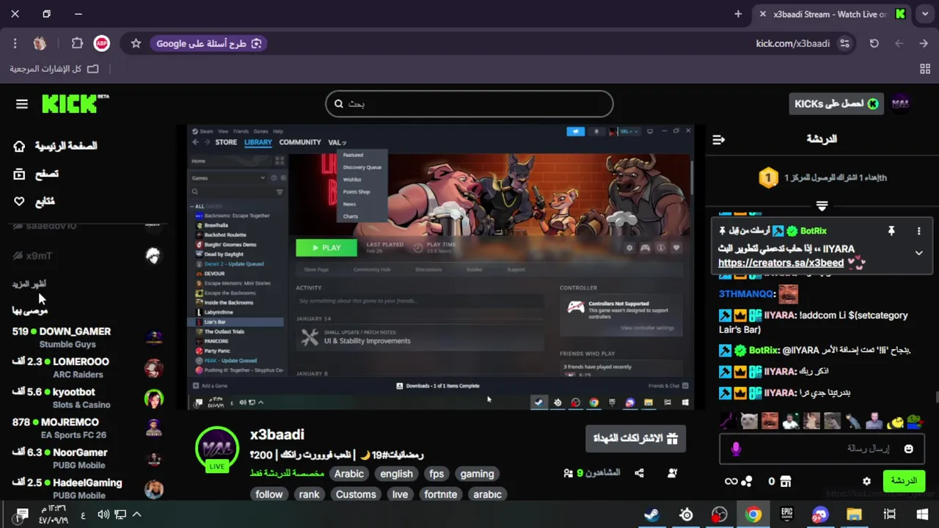Click the Ask Google about page chip
939x528 pixels.
[x=208, y=43]
